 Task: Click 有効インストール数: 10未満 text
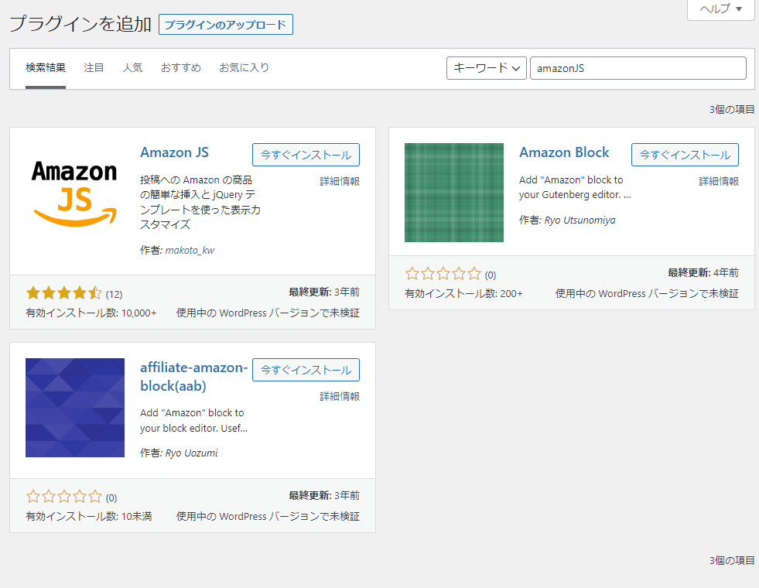click(x=88, y=516)
